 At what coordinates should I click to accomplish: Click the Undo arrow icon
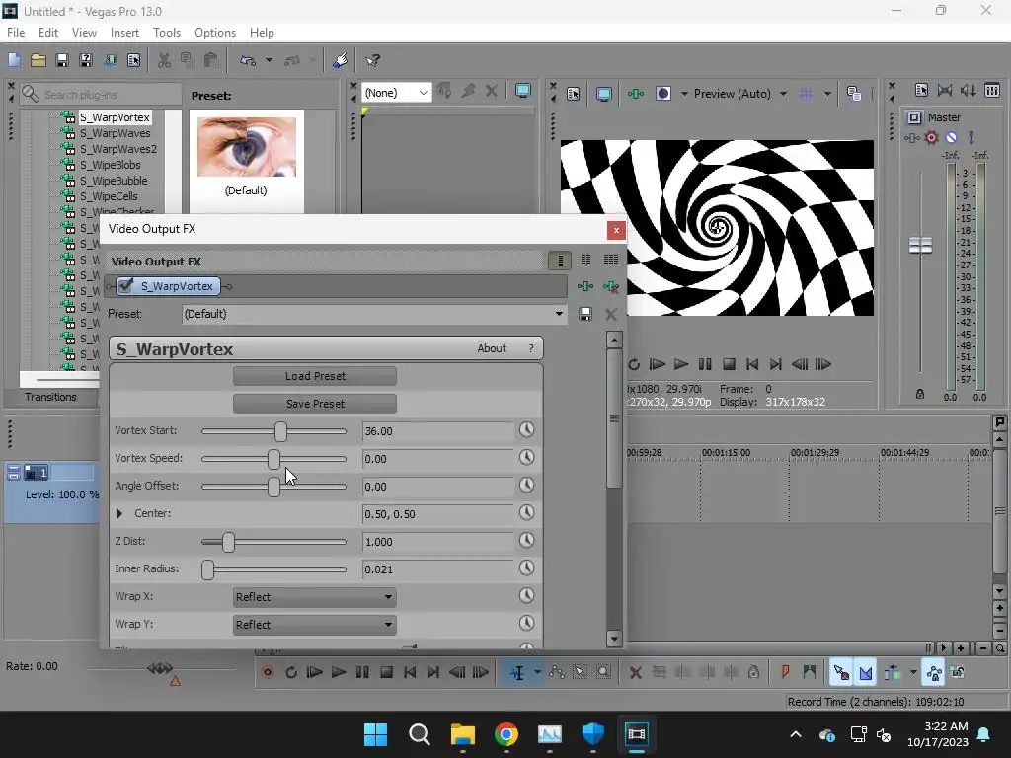pos(248,60)
